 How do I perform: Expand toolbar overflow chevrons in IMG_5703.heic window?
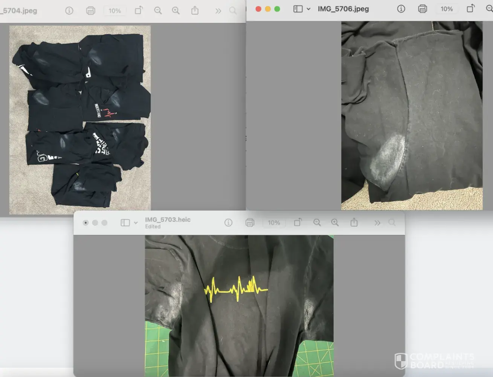[377, 223]
